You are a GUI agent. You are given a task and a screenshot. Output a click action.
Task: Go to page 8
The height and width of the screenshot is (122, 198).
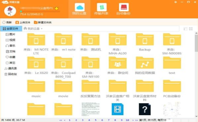[115, 120]
